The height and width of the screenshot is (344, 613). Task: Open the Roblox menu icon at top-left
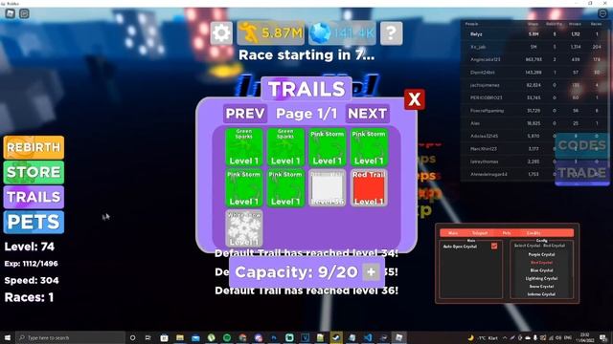(11, 13)
